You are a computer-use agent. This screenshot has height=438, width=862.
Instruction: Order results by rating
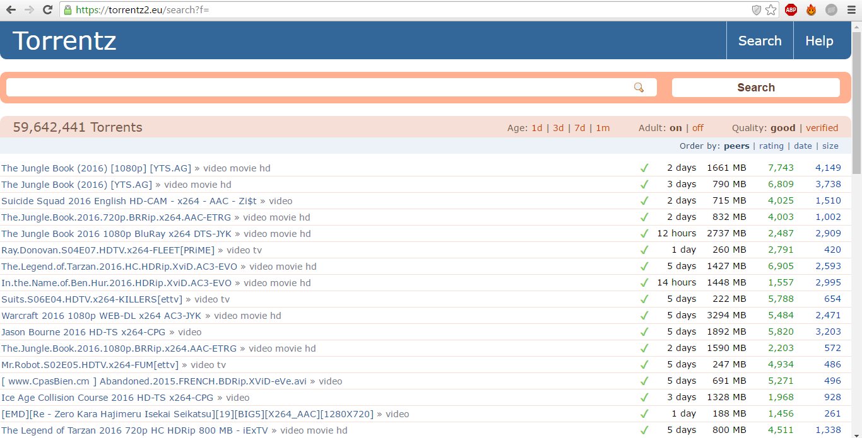[771, 146]
